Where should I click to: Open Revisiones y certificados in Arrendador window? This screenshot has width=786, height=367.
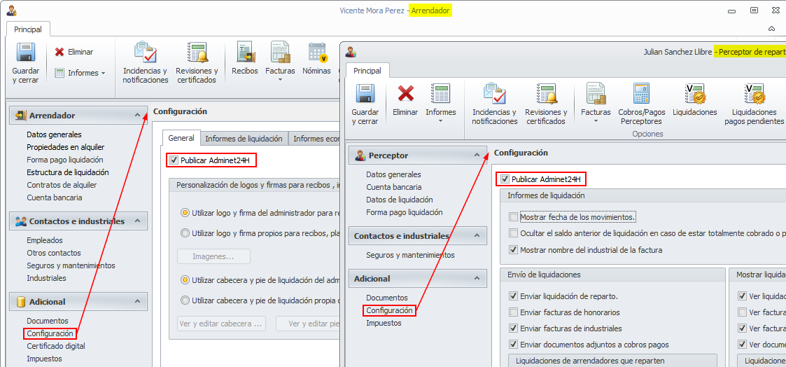point(197,64)
